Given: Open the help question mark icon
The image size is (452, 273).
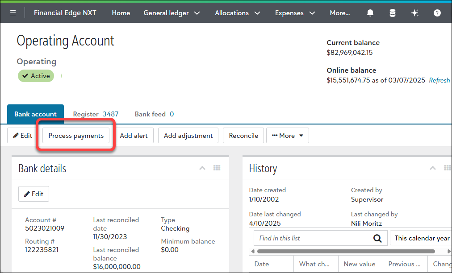Looking at the screenshot, I should tap(437, 13).
